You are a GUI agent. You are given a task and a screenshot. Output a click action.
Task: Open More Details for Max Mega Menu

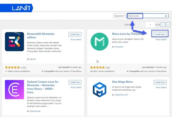point(161,88)
